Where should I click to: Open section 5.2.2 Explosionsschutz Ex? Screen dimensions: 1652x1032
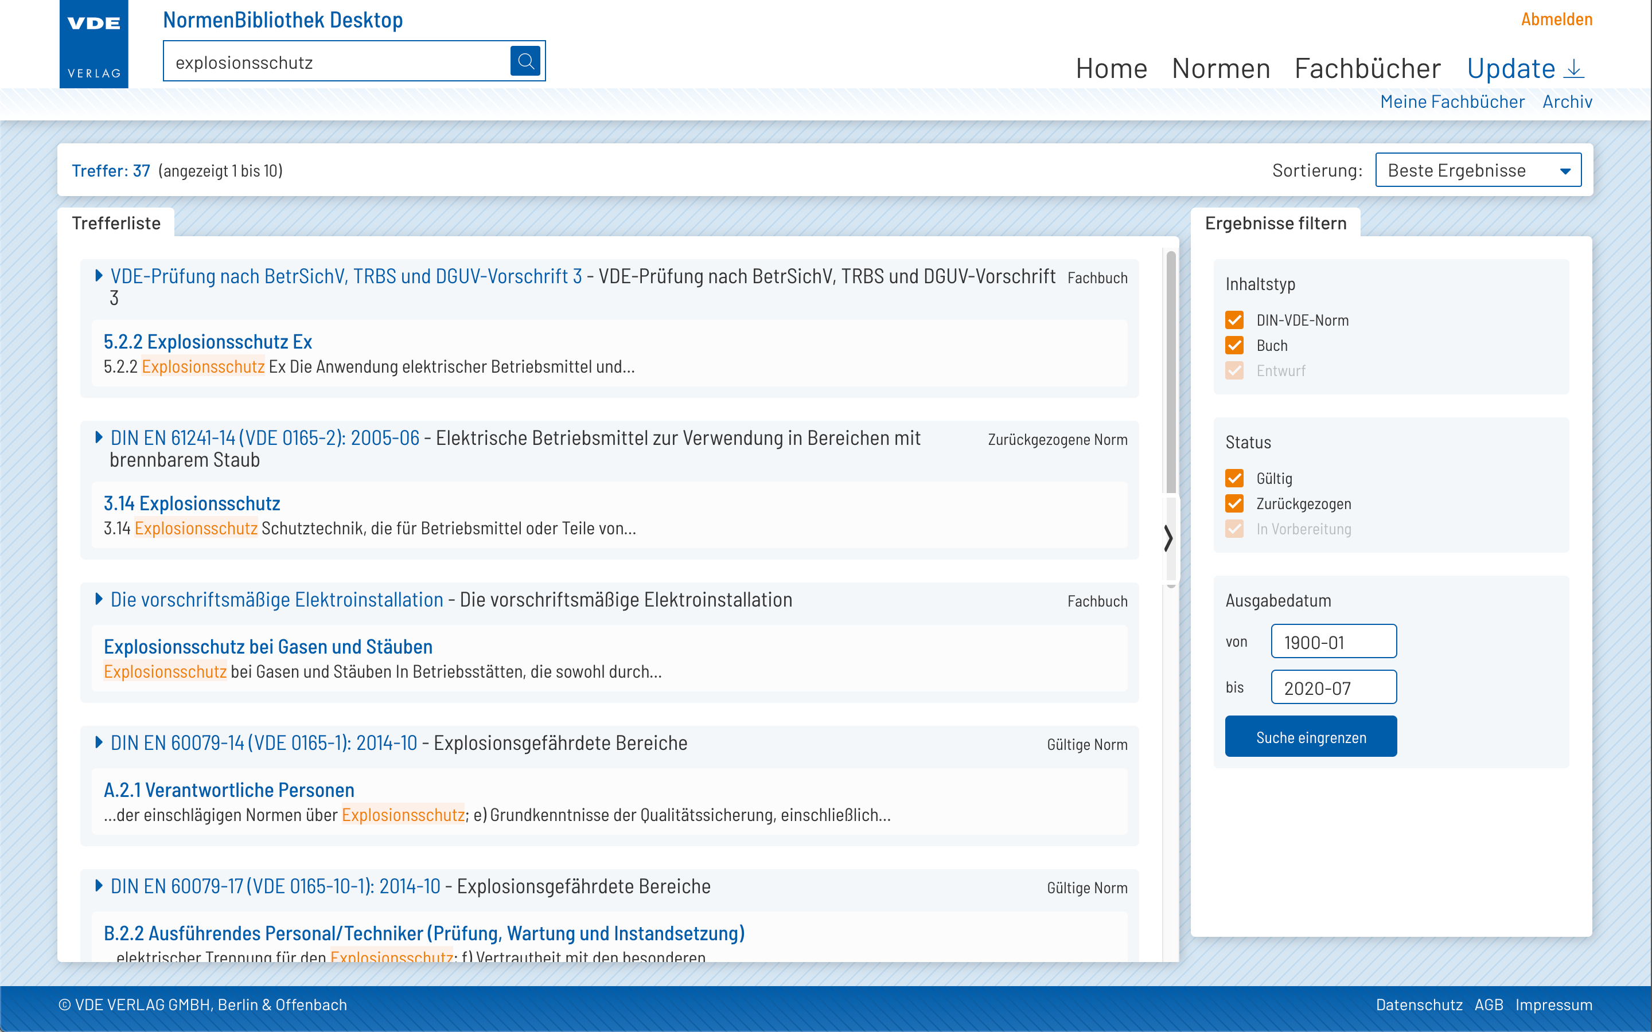click(208, 341)
